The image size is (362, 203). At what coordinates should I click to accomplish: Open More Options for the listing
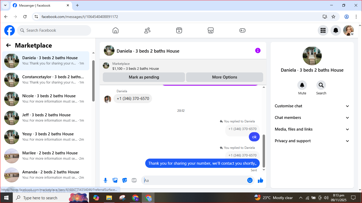click(224, 77)
